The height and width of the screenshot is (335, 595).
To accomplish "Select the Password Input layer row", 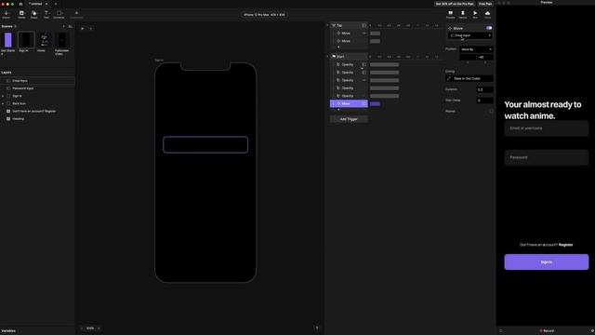I will [x=37, y=88].
